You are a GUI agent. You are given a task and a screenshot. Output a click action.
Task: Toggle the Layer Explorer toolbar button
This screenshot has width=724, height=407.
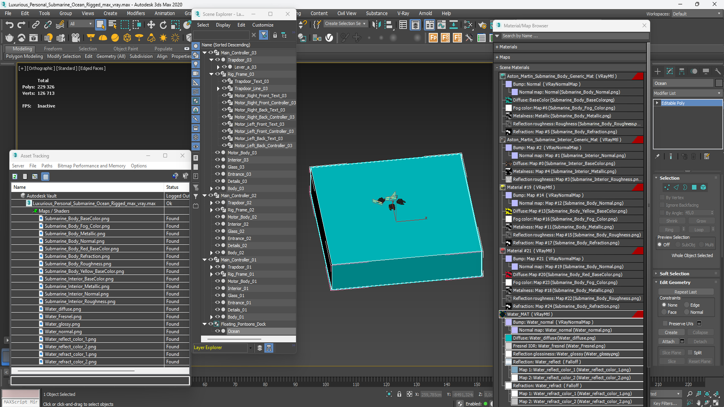tap(415, 25)
